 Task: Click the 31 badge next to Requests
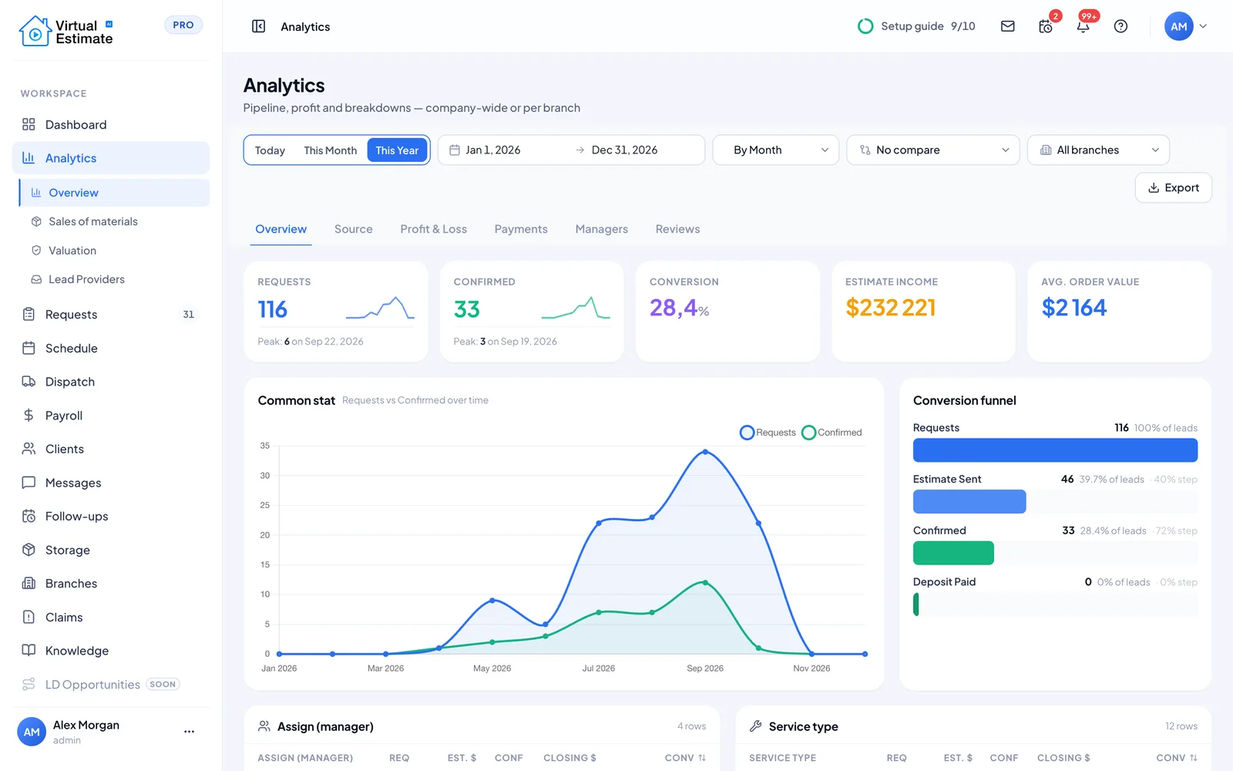188,314
